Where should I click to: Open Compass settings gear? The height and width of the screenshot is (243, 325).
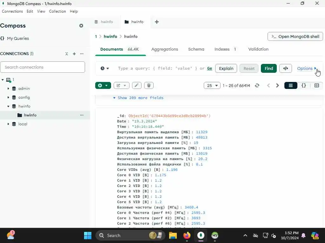coord(81,26)
